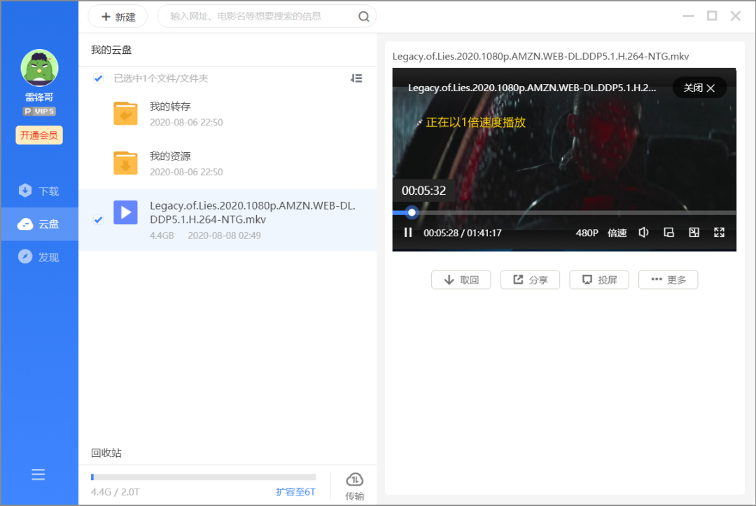Click the file title above the video player

point(540,57)
